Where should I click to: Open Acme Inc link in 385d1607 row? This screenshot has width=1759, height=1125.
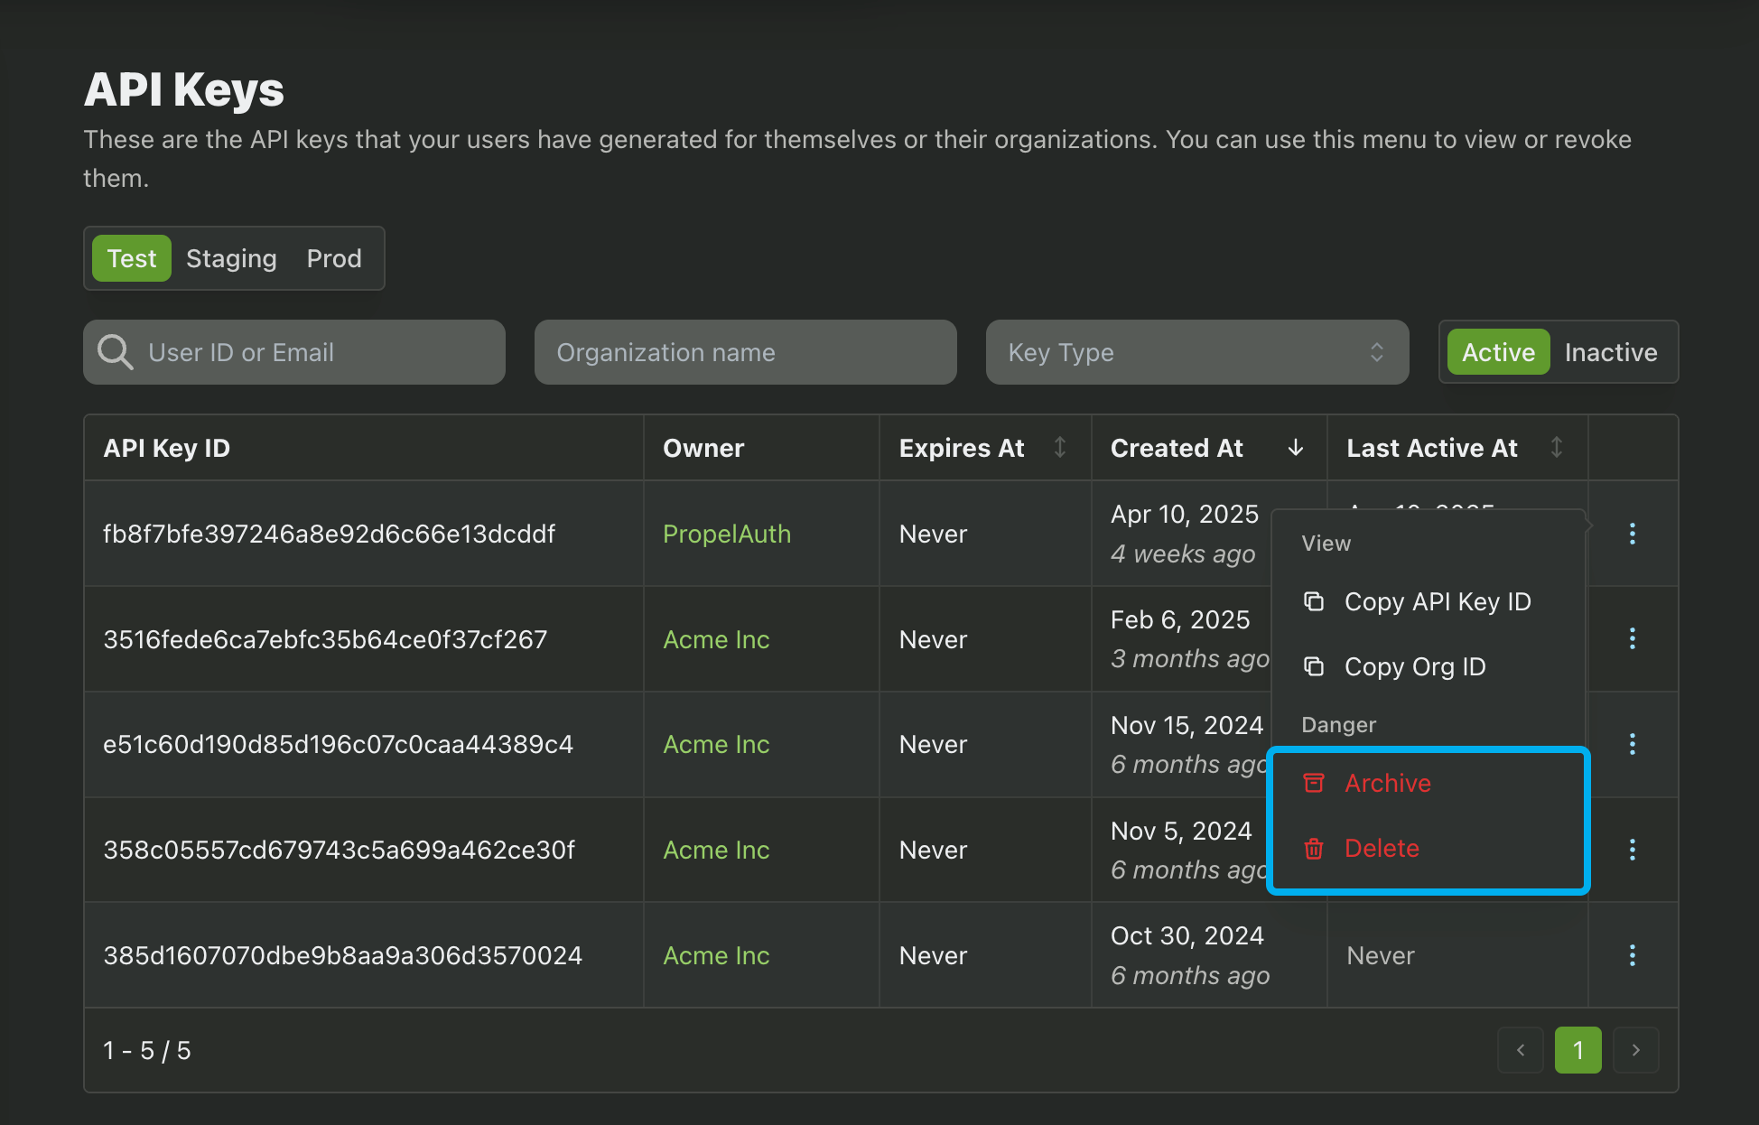(716, 955)
